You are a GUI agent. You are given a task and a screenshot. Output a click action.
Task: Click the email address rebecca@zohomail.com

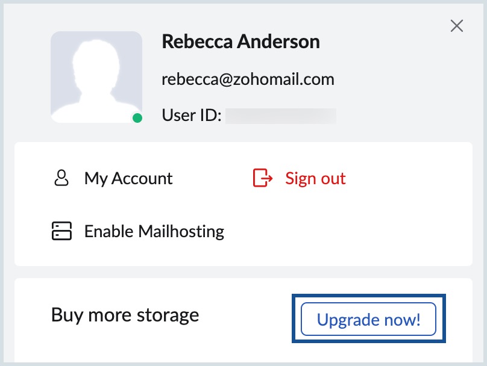pyautogui.click(x=248, y=79)
